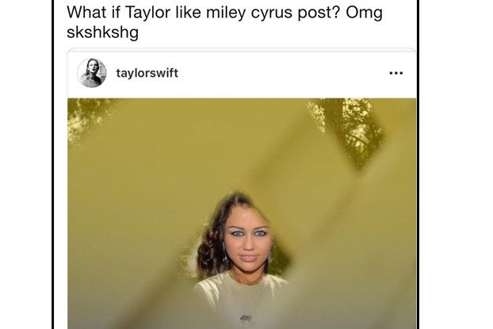
Task: Click the word 'Taylor' in the tweet text
Action: (x=147, y=13)
